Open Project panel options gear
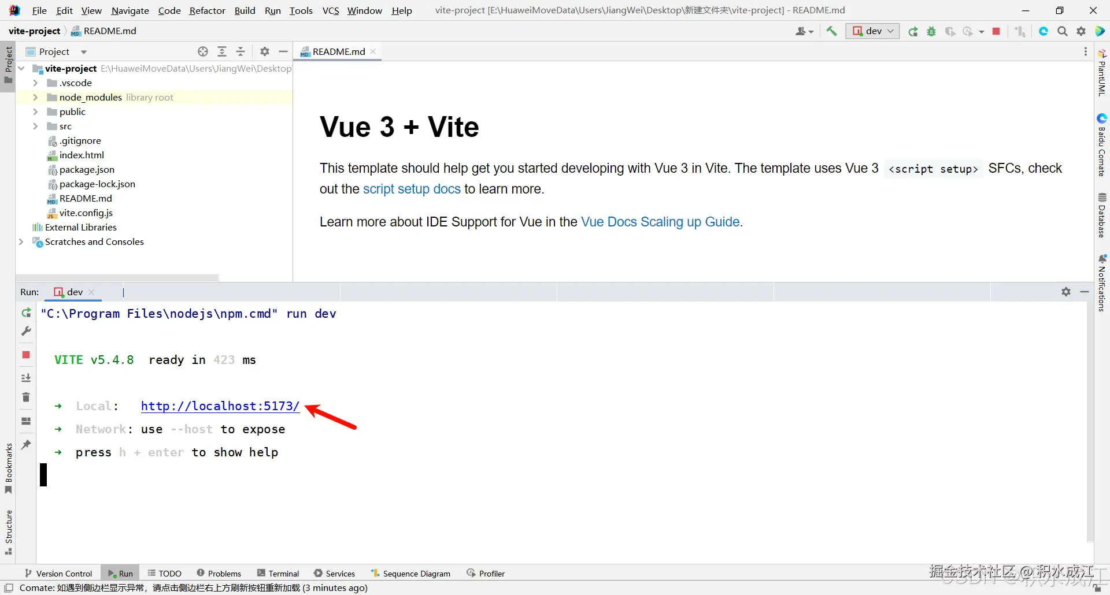Image resolution: width=1110 pixels, height=595 pixels. 265,51
